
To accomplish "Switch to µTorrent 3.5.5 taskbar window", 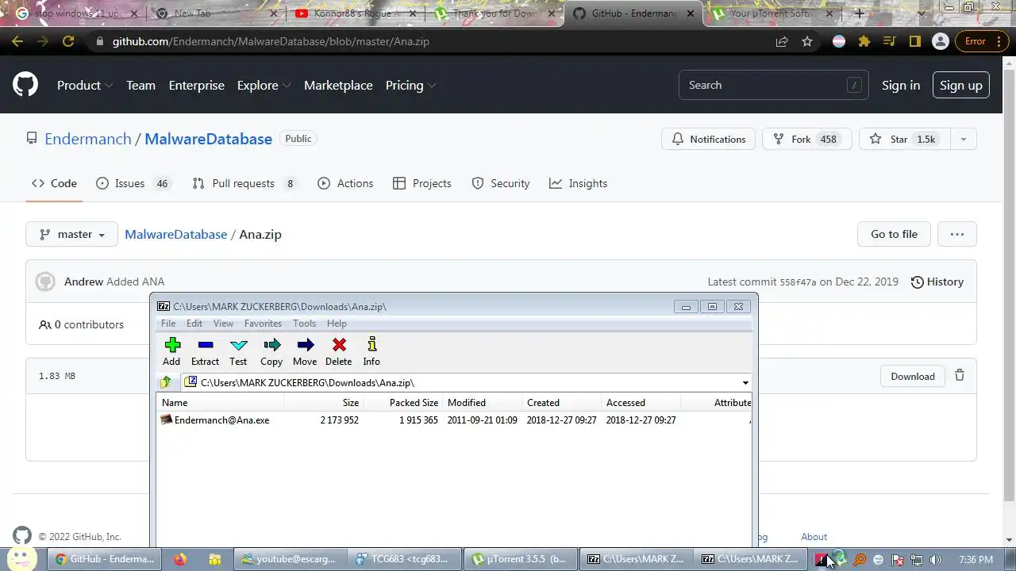I will [521, 559].
